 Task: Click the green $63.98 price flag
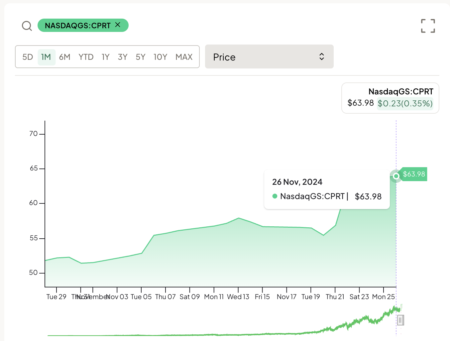pyautogui.click(x=414, y=174)
